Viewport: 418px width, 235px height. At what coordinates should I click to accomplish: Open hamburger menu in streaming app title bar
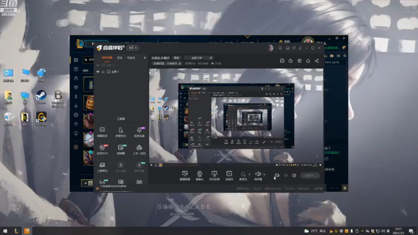300,48
